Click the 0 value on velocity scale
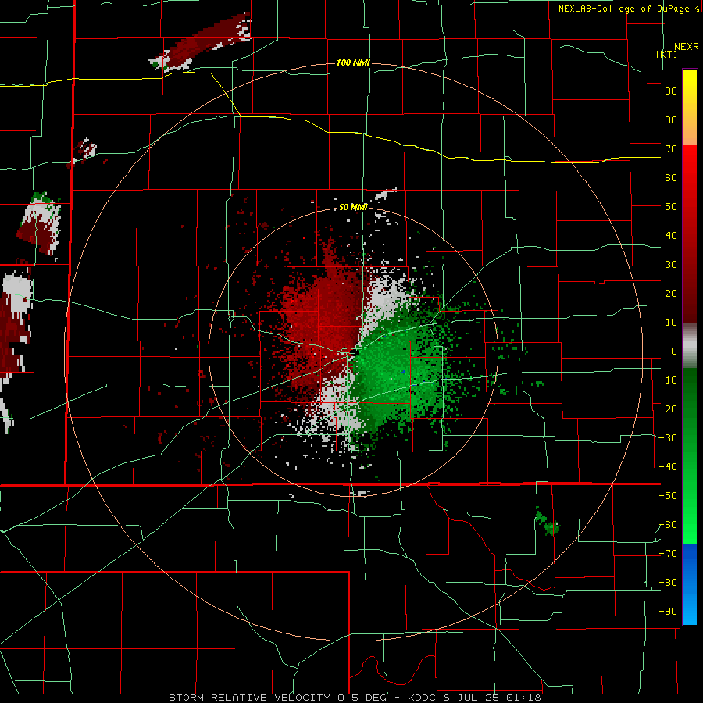Screen dimensions: 703x703 674,351
